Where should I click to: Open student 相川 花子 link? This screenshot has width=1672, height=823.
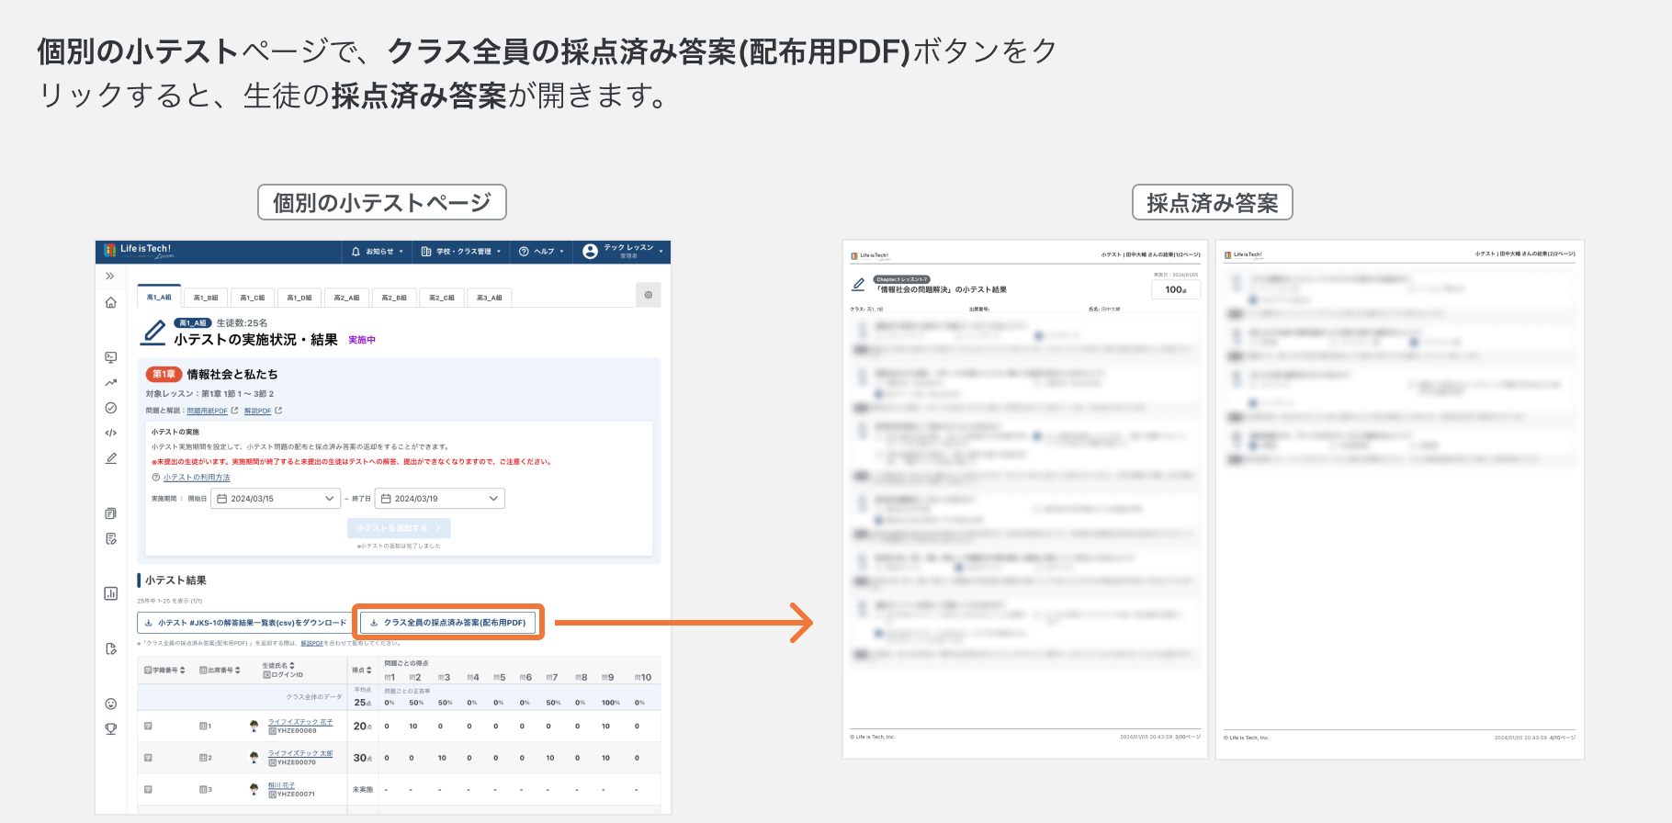tap(281, 785)
